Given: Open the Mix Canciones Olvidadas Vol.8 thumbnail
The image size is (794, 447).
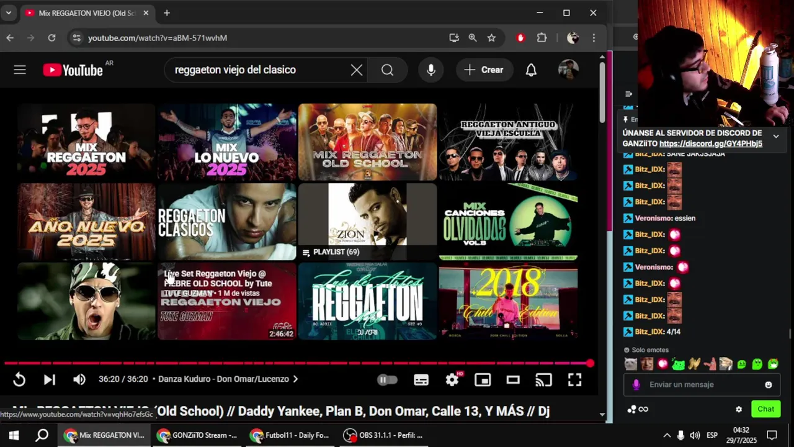Looking at the screenshot, I should tap(508, 222).
